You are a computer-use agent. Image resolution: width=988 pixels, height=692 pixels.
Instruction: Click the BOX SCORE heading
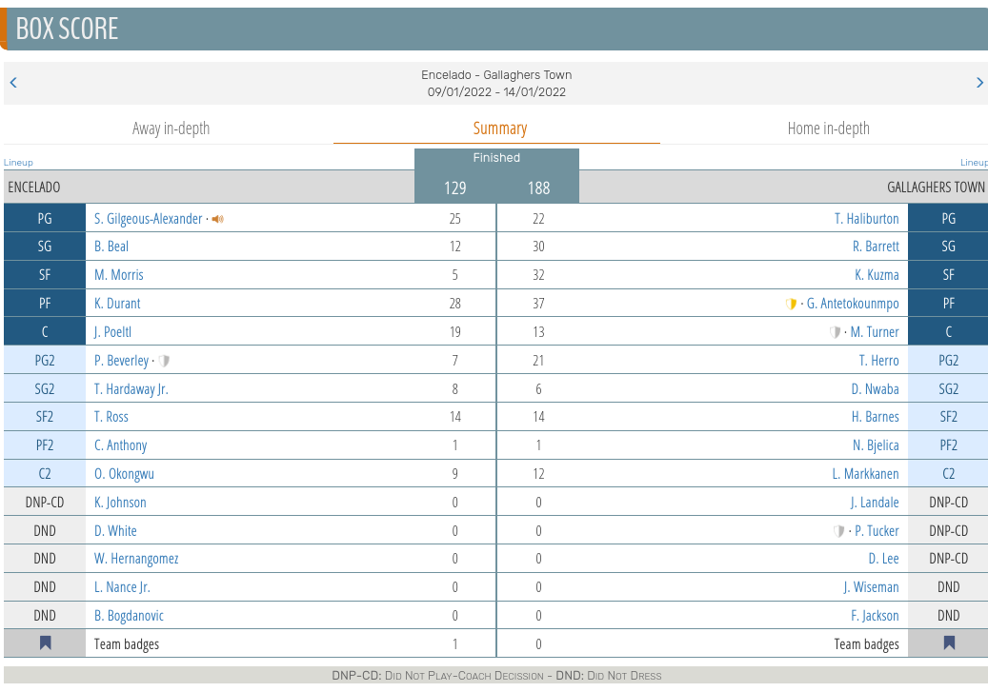[67, 29]
